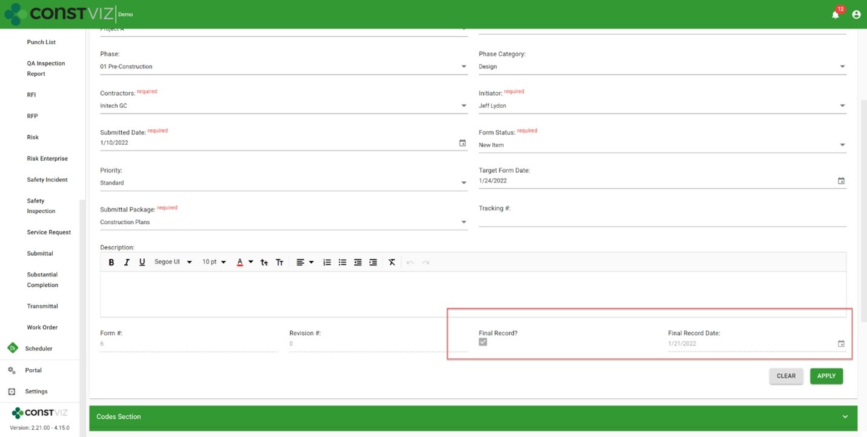
Task: Open the font size 10 pt dropdown
Action: click(x=214, y=262)
